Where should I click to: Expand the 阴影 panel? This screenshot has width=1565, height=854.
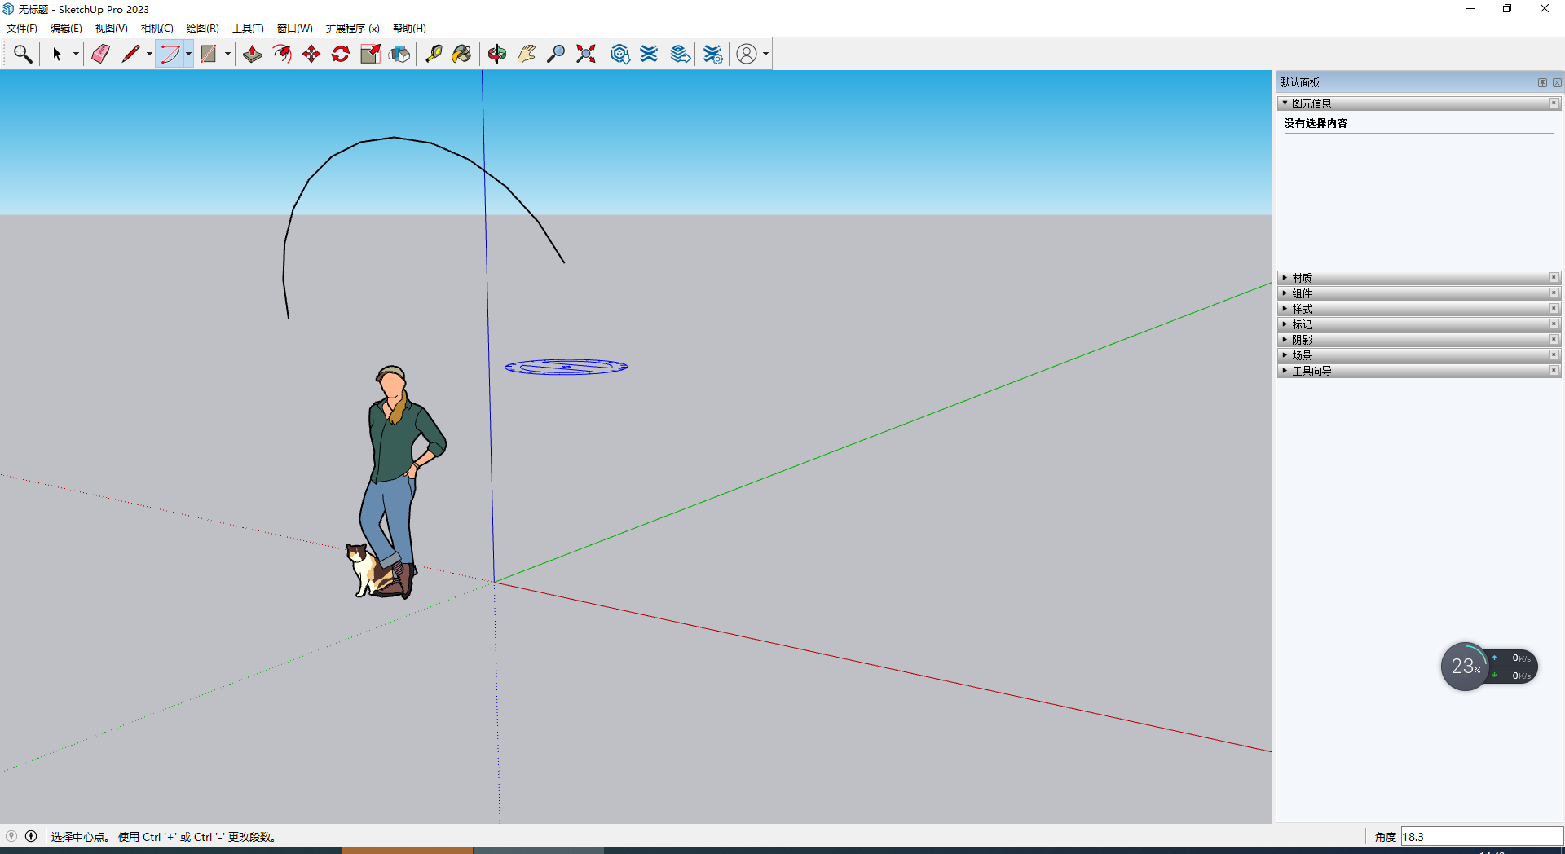point(1301,340)
